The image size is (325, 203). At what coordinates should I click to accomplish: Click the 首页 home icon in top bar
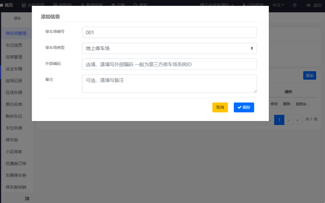click(x=1, y=5)
